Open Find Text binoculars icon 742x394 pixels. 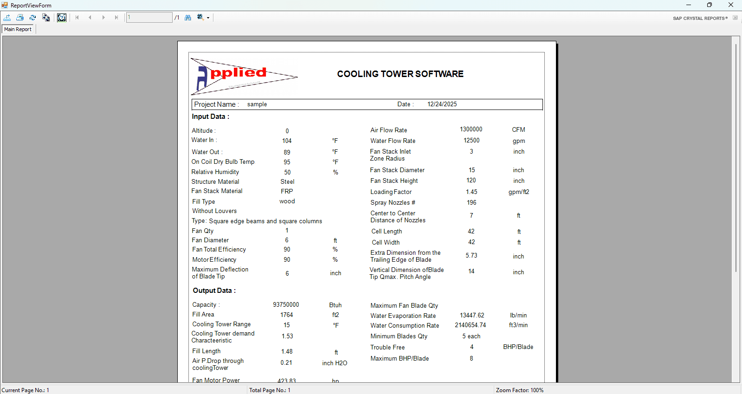(188, 18)
